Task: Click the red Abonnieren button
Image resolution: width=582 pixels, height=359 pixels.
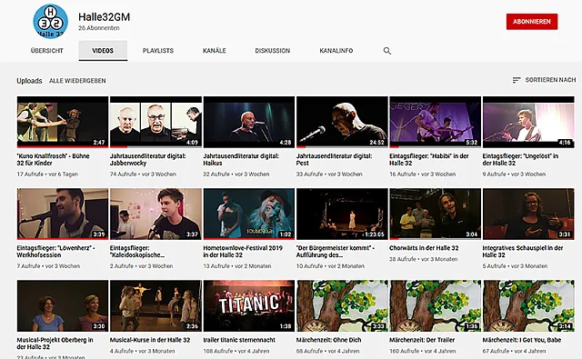Action: pos(532,22)
